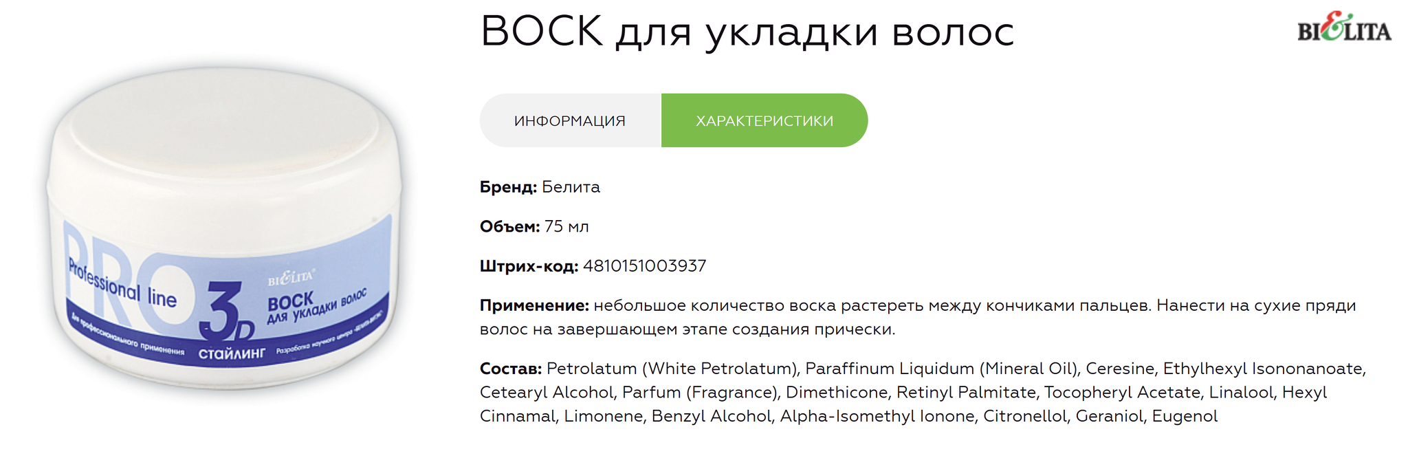Viewport: 1408px width, 458px height.
Task: Click Professional line text on the jar
Action: pos(122,284)
